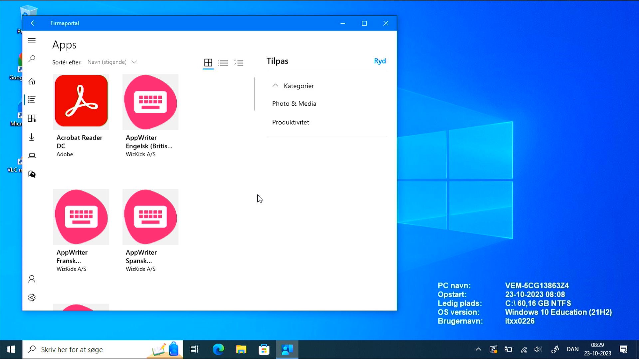Switch to tile grid view
Image resolution: width=639 pixels, height=359 pixels.
click(208, 62)
